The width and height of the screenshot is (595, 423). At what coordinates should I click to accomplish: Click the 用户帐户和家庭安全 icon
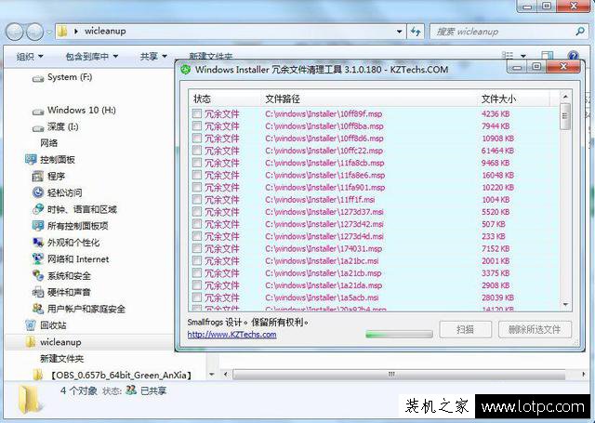click(x=38, y=309)
